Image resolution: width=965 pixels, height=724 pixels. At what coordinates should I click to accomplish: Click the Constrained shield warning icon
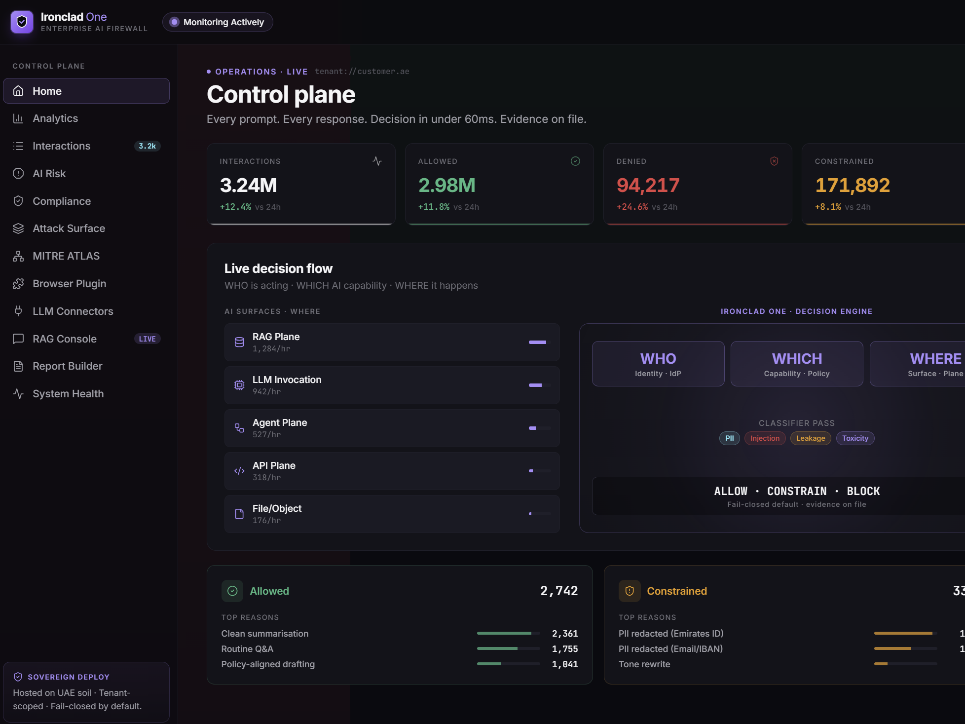click(630, 591)
